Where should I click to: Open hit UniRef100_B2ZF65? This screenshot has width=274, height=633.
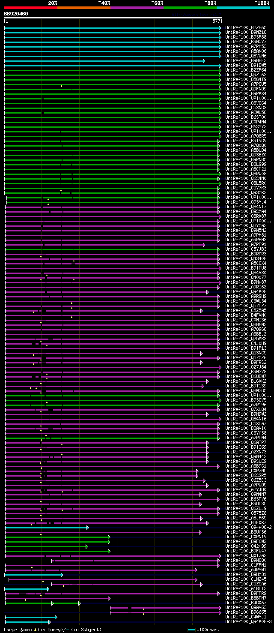(x=246, y=28)
